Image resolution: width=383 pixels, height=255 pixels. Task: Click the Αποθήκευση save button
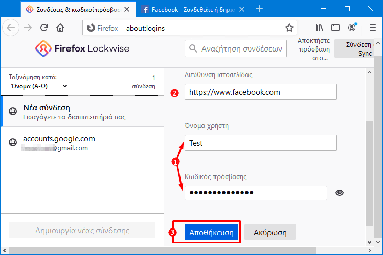tap(211, 233)
